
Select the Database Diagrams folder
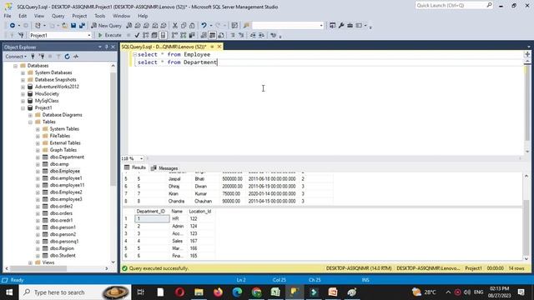(62, 115)
